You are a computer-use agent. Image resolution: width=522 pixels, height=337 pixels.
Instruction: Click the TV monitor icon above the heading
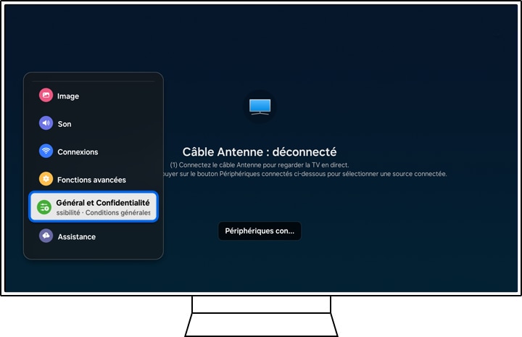click(260, 106)
